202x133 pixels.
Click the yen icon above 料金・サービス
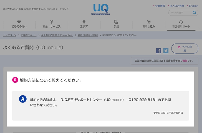(52, 22)
